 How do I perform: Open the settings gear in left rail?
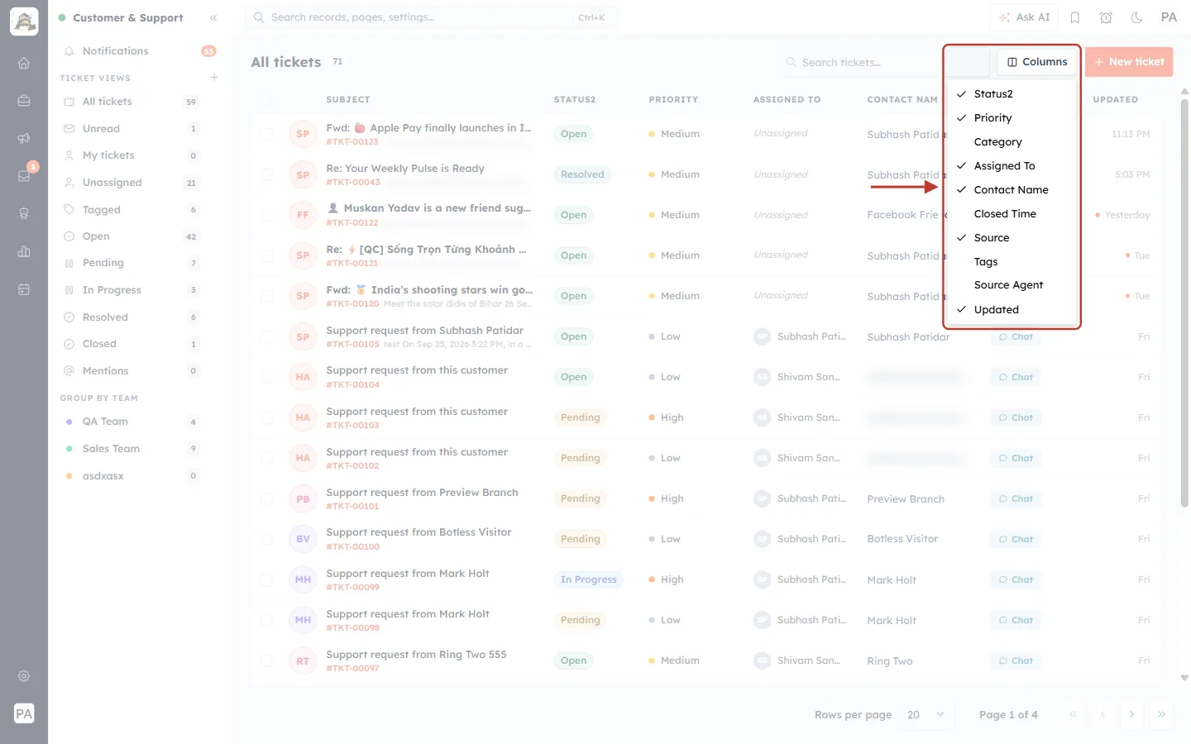click(24, 676)
